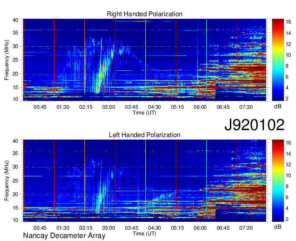The width and height of the screenshot is (296, 241).
Task: Click the 02:15 time tick on the left-handed plot
Action: point(86,228)
